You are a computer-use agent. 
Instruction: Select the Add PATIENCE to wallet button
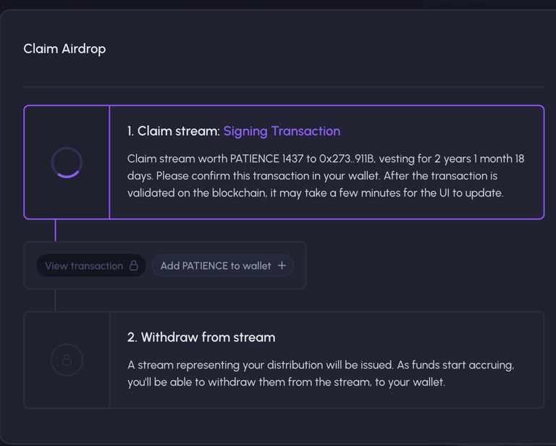223,266
